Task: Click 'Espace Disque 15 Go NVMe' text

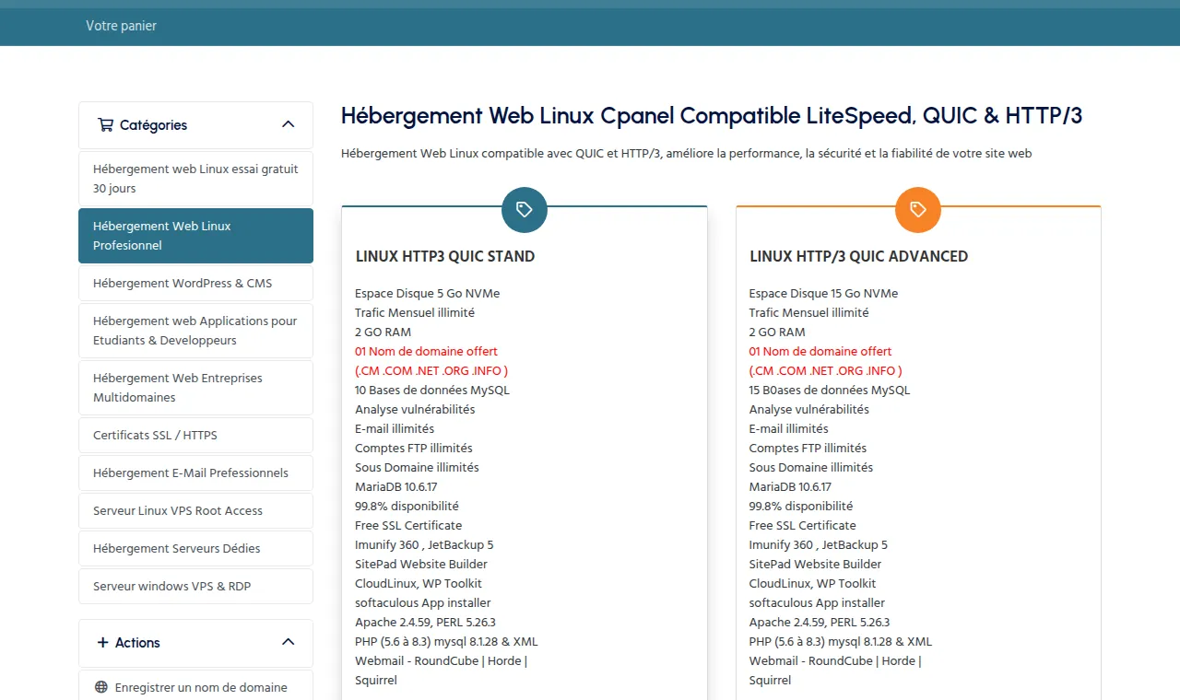Action: pos(823,293)
